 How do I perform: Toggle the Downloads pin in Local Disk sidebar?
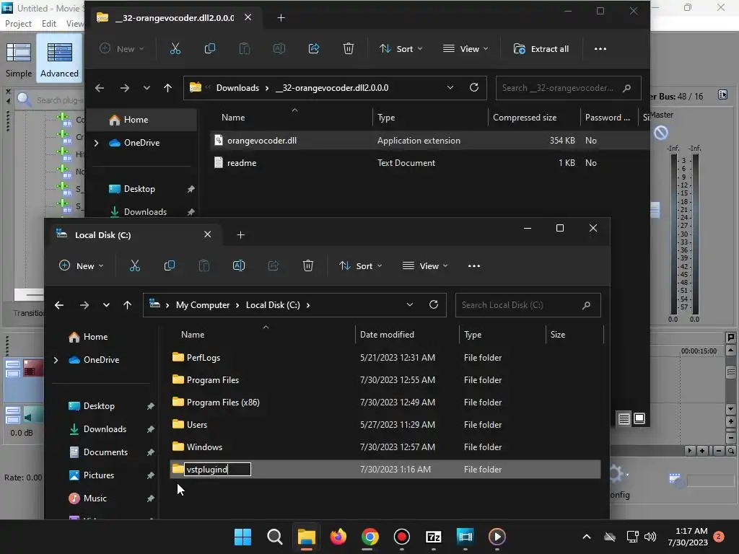click(150, 429)
